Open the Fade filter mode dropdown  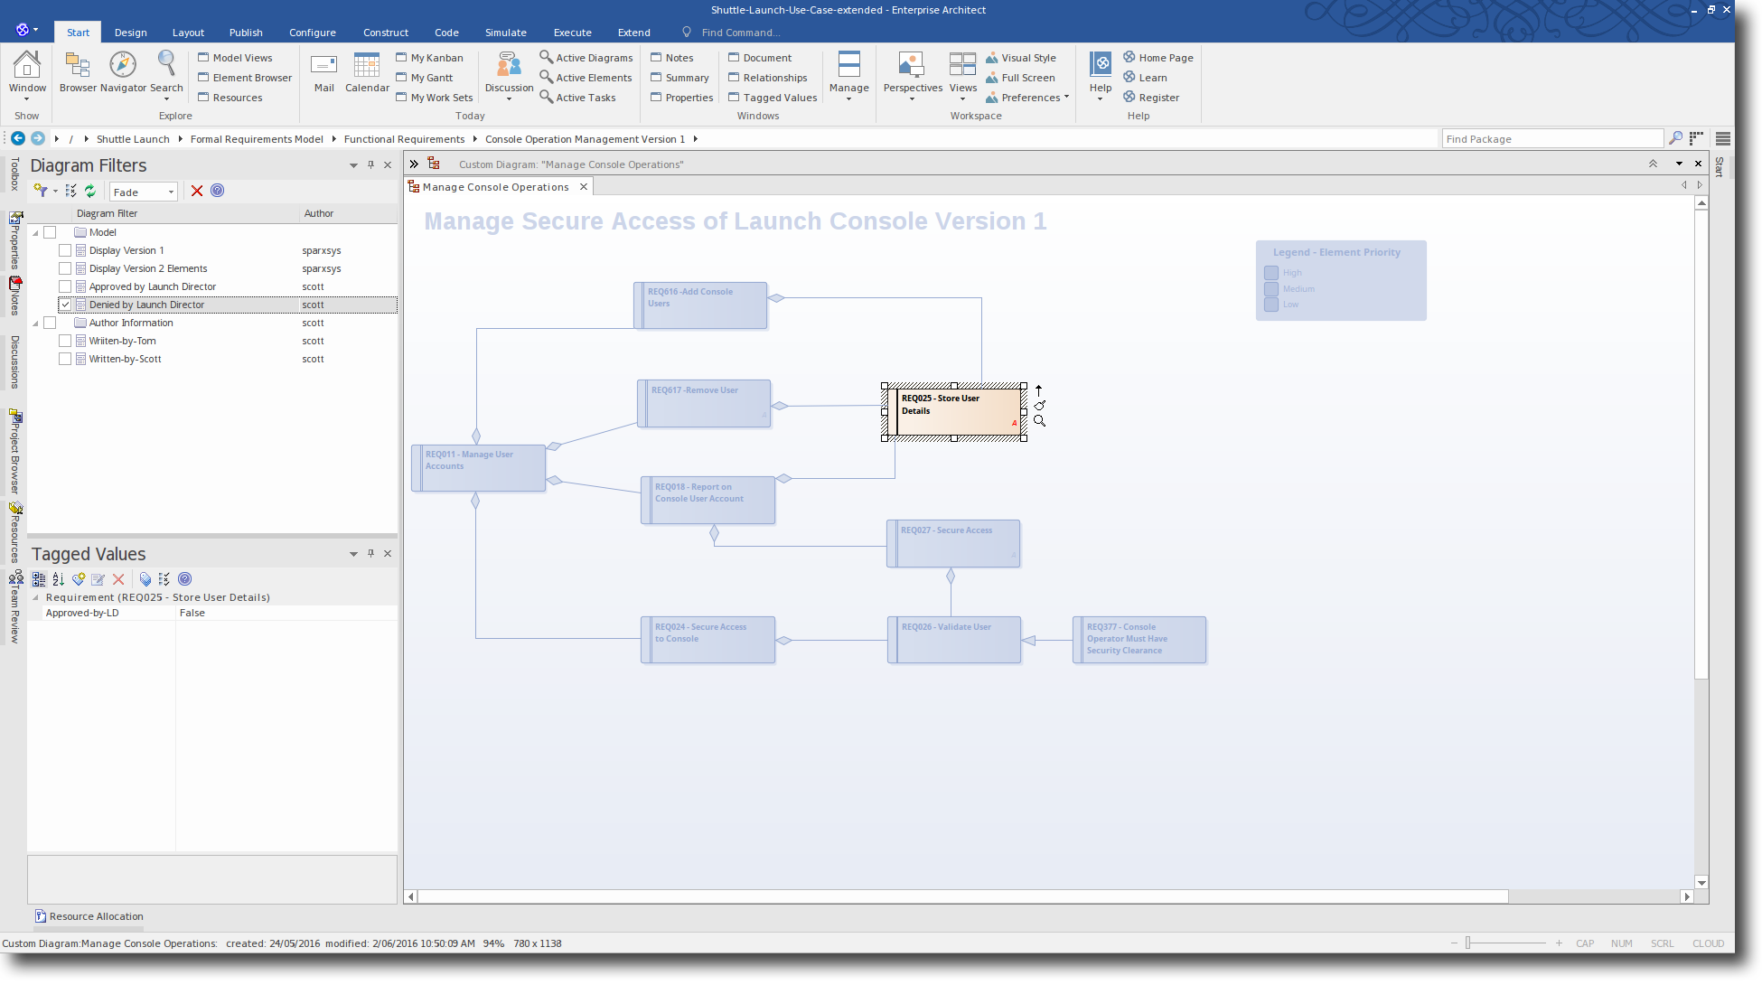tap(170, 192)
